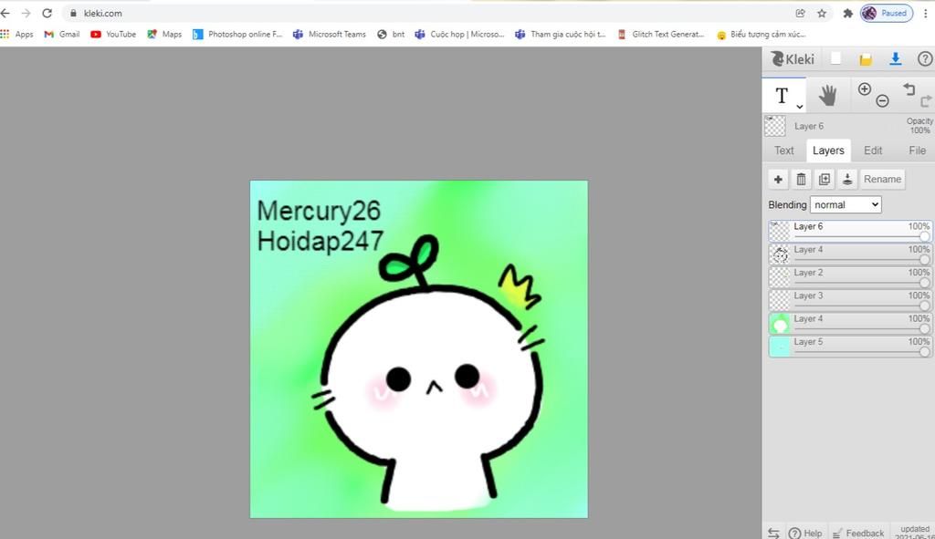Save image with blue download arrow icon
This screenshot has height=539, width=935.
(895, 58)
